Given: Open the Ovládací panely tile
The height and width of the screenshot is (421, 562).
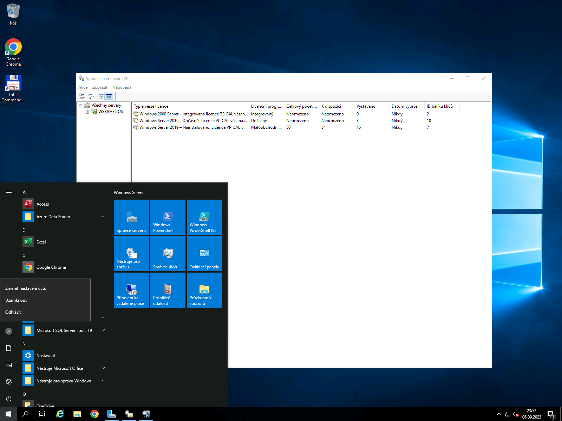Looking at the screenshot, I should tap(204, 254).
